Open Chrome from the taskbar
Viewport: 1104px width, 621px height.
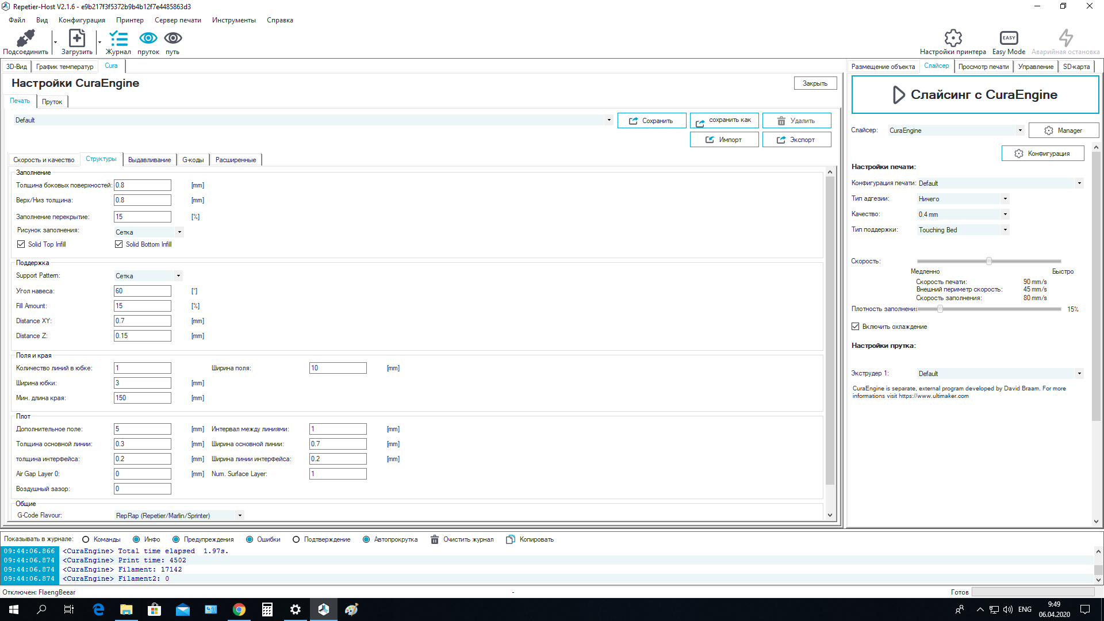[x=239, y=609]
